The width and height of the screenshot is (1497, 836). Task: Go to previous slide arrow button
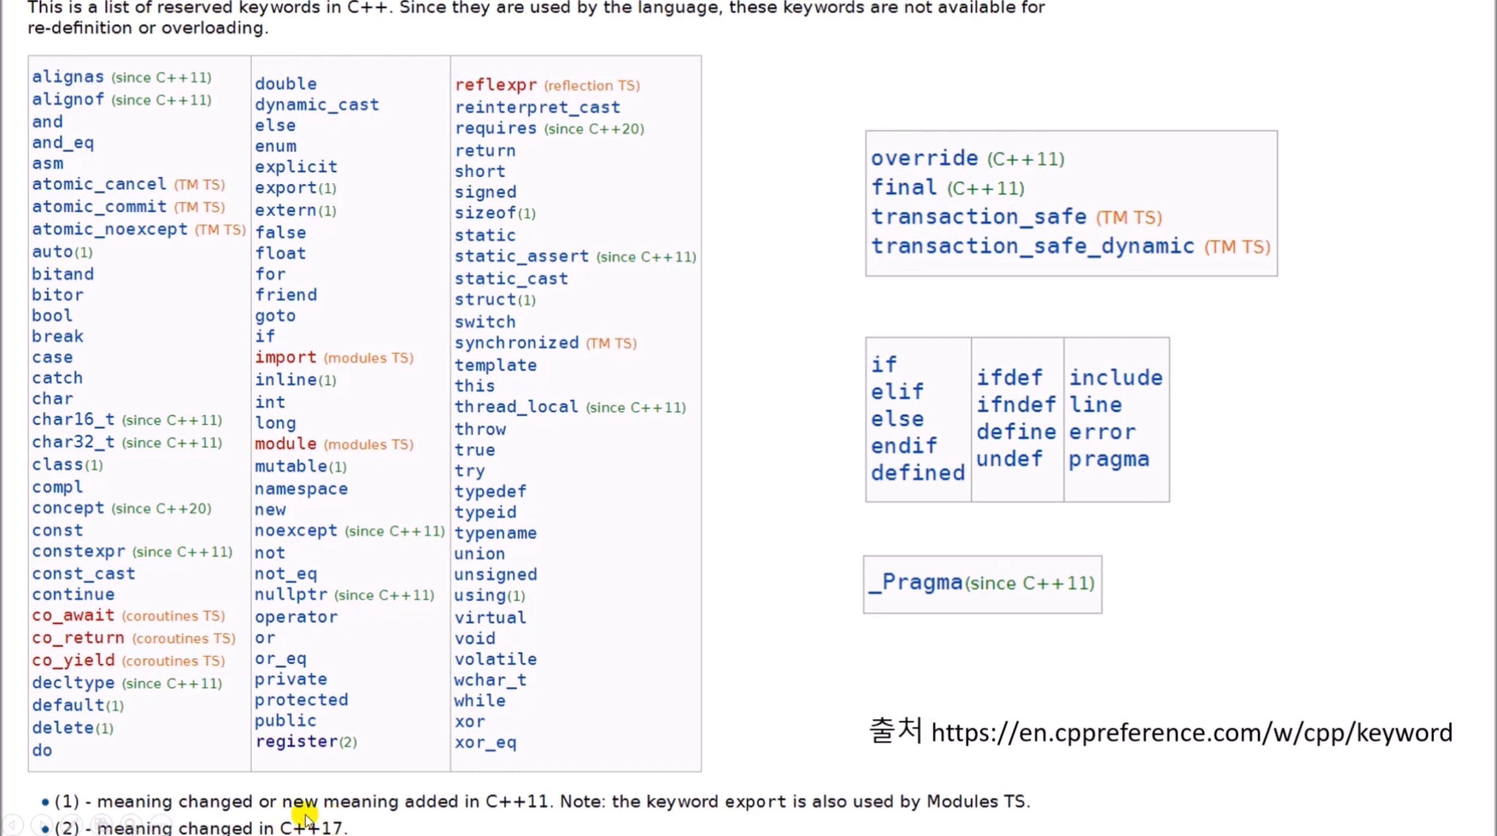pos(13,824)
